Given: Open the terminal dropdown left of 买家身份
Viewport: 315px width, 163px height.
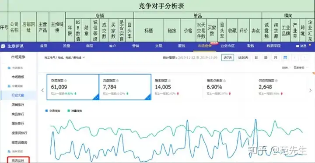Looking at the screenshot, I should [286, 67].
